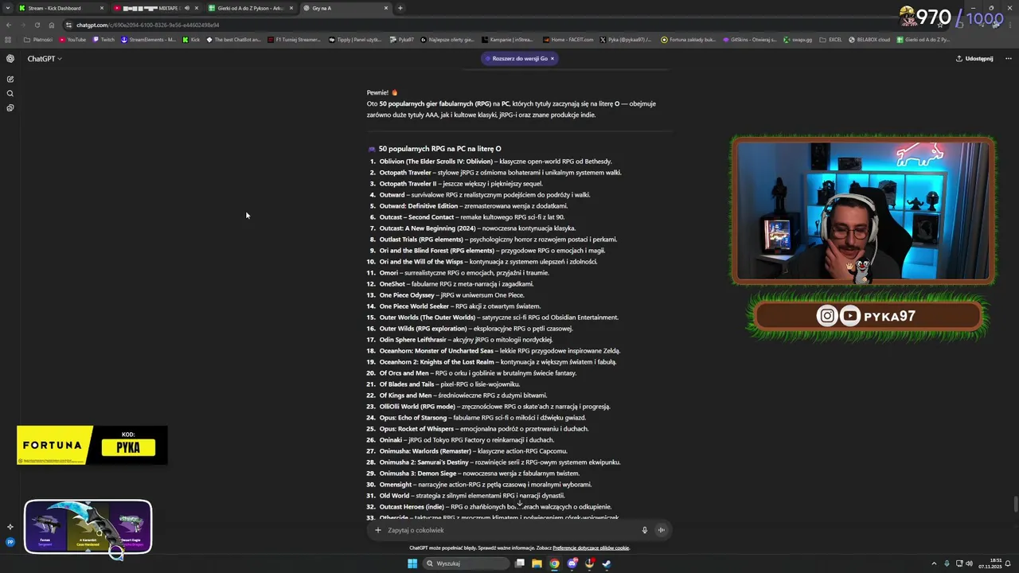Open Chrome from the taskbar

coord(555,563)
